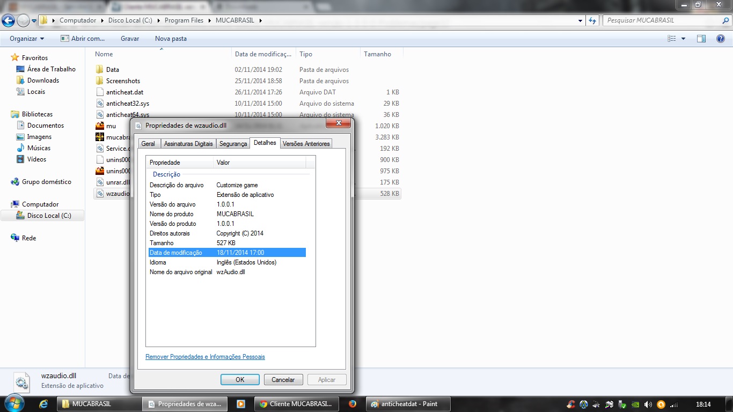Click the Windows Start orb

point(13,404)
